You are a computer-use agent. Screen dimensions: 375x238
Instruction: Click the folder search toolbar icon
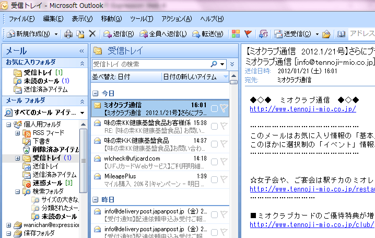point(326,34)
